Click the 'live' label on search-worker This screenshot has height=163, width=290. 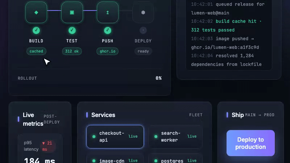pos(192,137)
